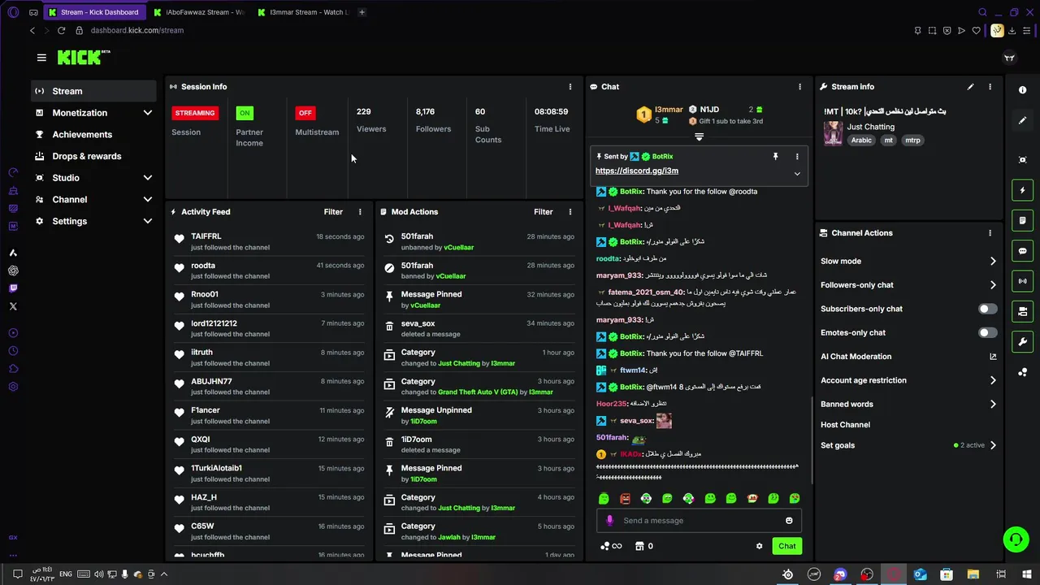This screenshot has height=585, width=1040.
Task: Open File Explorer from the taskbar
Action: click(x=973, y=574)
